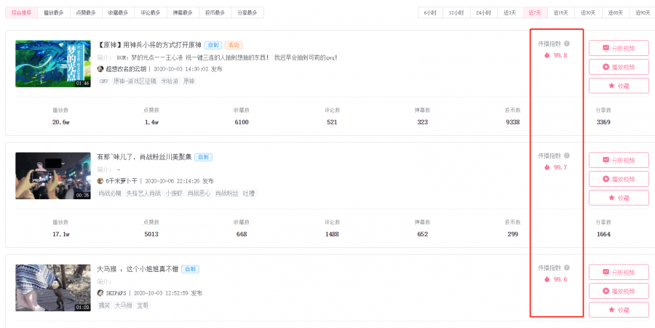Click avatar of uploader 6千米萝卜干
This screenshot has width=655, height=328.
100,181
